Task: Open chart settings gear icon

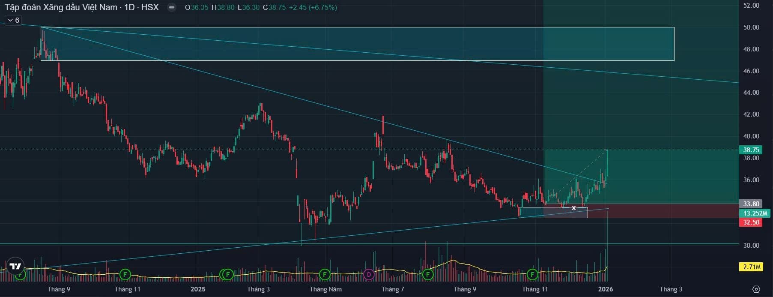Action: pyautogui.click(x=756, y=289)
